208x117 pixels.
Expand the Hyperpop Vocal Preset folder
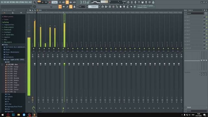[x=14, y=107]
